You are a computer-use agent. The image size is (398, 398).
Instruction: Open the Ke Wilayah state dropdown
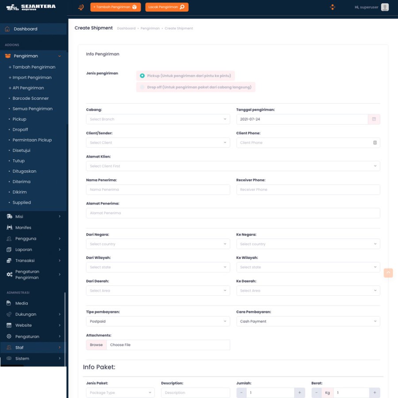tap(308, 267)
